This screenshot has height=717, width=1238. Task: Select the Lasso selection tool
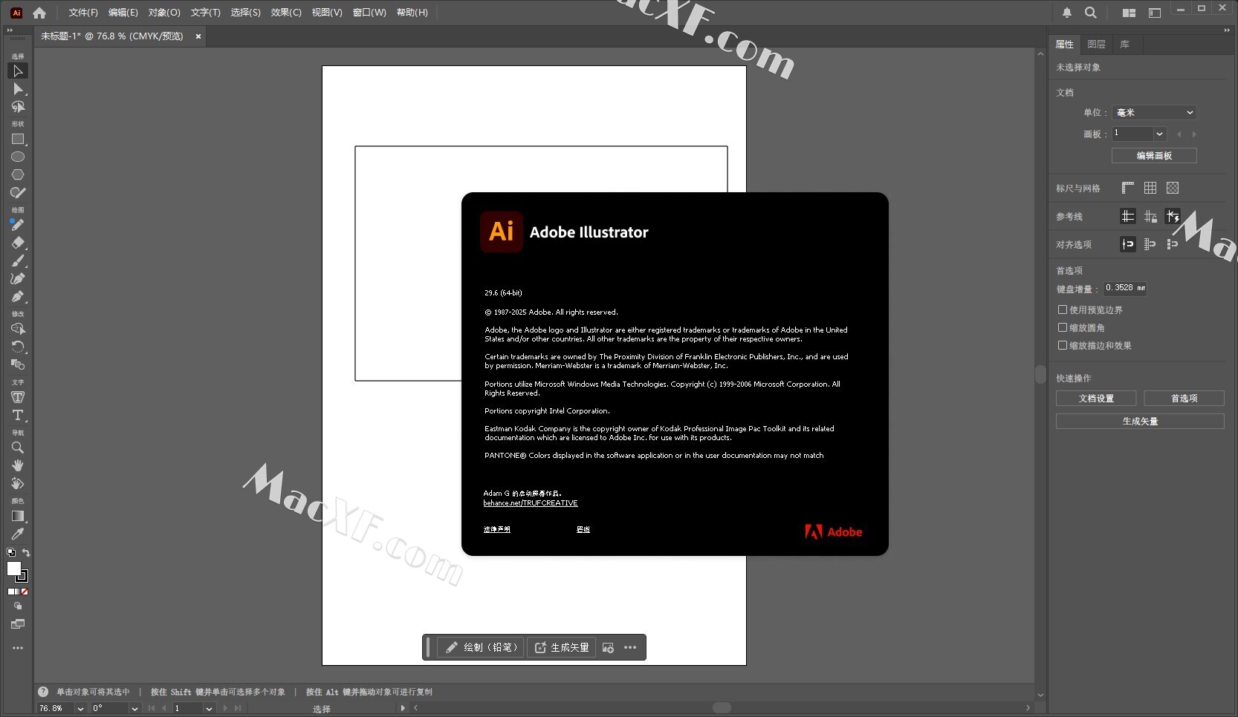click(18, 107)
